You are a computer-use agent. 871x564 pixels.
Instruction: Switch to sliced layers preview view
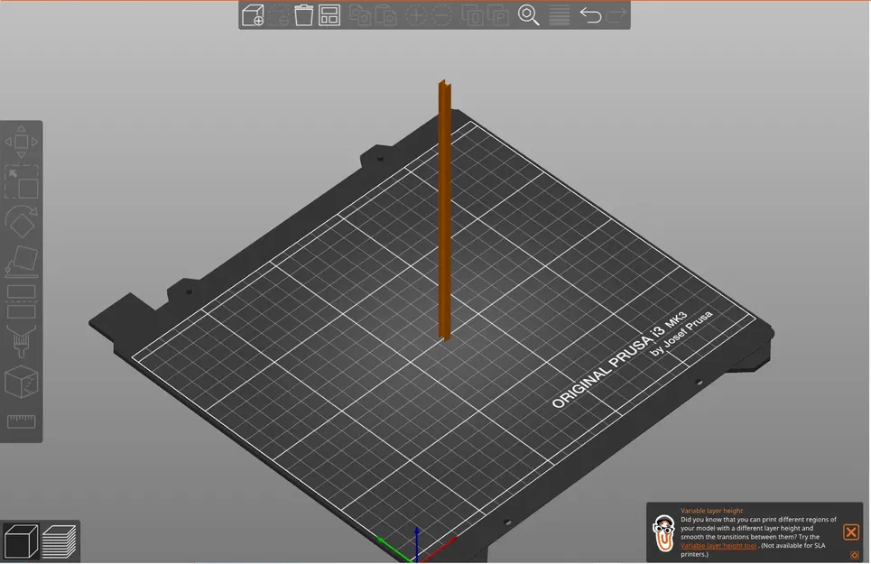pyautogui.click(x=59, y=541)
